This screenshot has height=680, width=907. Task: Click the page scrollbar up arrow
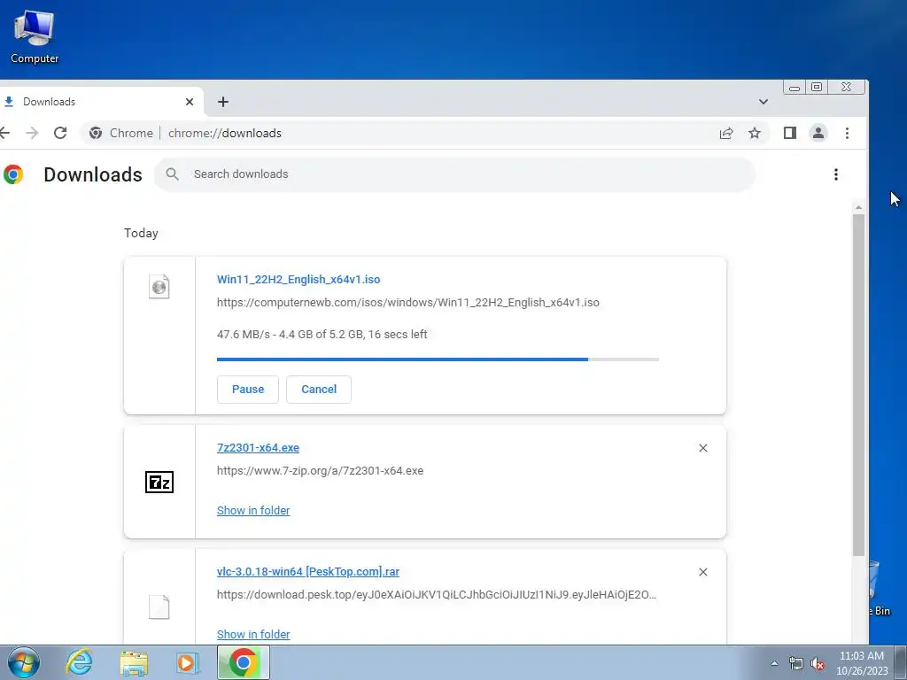pos(858,207)
